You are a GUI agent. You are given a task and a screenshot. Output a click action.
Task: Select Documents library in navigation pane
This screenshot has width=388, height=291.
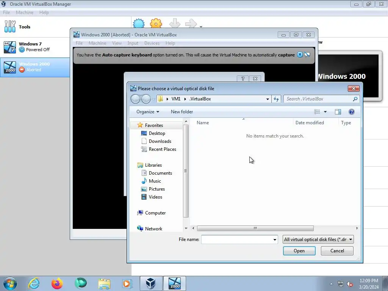(160, 173)
